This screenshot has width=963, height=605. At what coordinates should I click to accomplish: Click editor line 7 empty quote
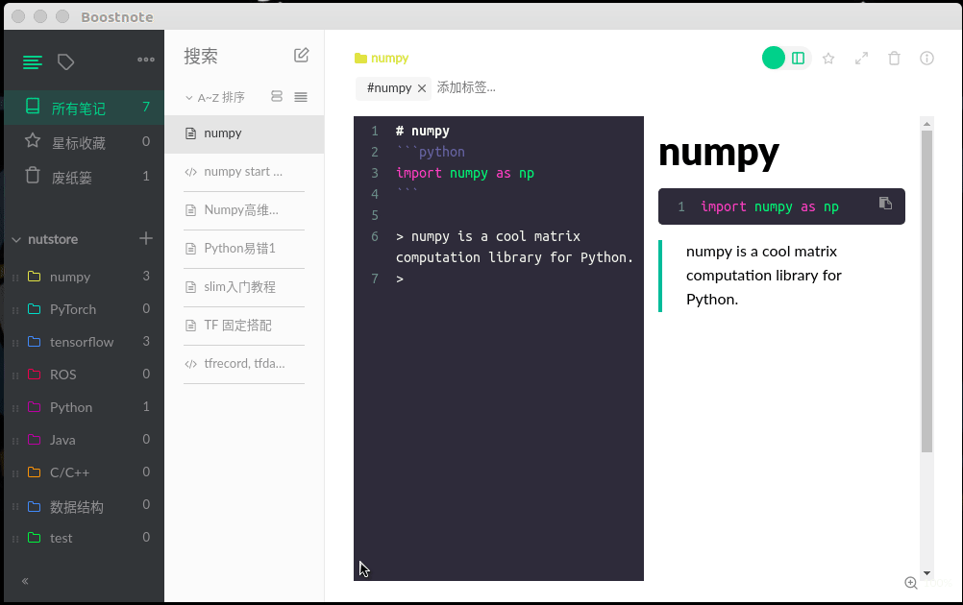(400, 278)
